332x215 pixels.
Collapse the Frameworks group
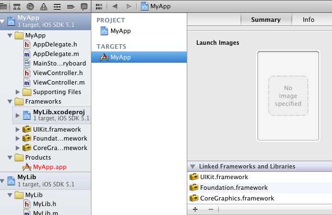pos(10,101)
